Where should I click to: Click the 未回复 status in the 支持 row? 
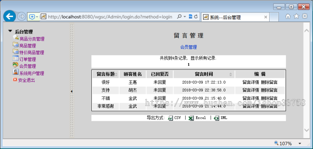160,90
